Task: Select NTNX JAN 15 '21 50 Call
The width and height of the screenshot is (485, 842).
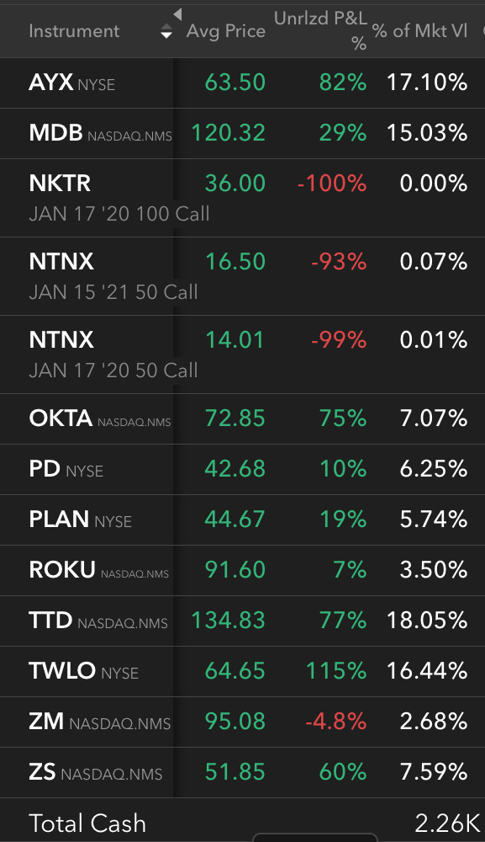Action: [242, 276]
